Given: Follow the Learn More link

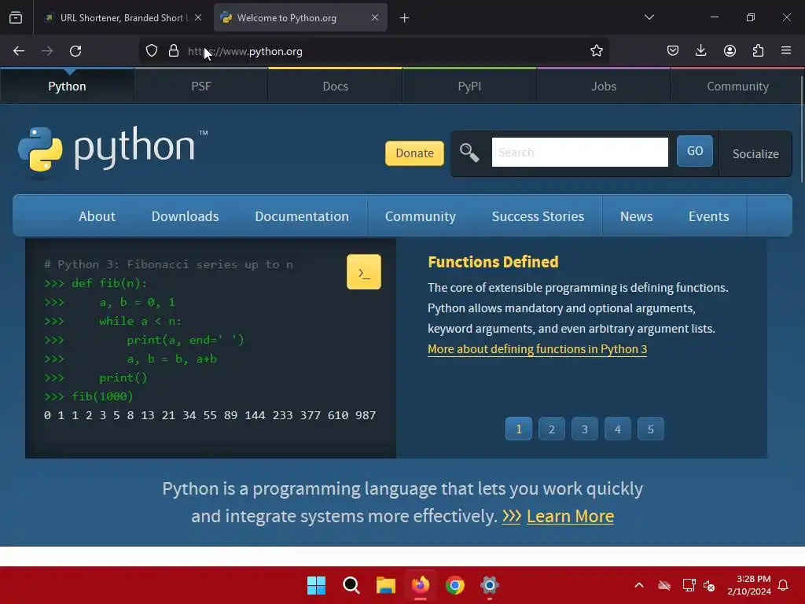Looking at the screenshot, I should coord(570,516).
